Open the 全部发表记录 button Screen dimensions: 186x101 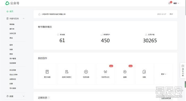[x=166, y=98]
